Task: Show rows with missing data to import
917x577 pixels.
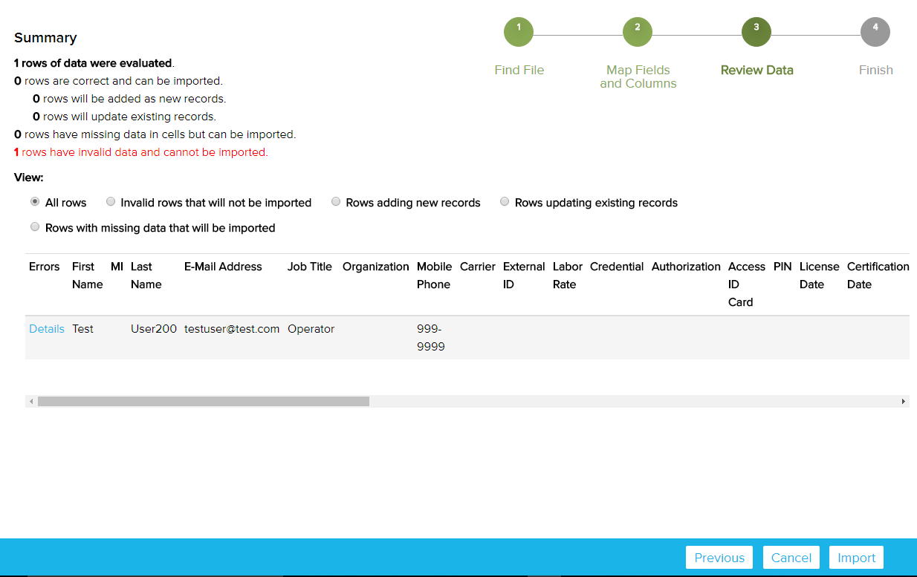Action: pyautogui.click(x=35, y=226)
